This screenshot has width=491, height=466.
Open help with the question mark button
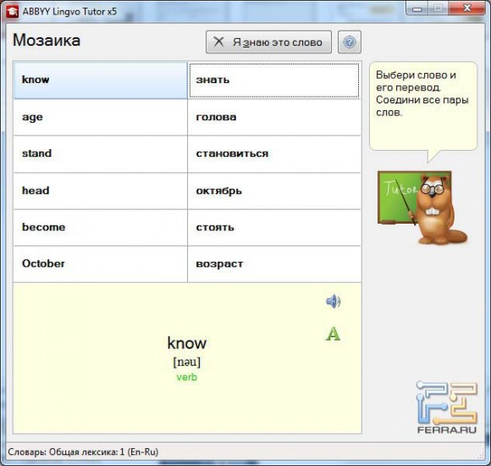350,42
